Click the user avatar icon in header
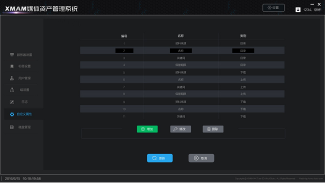This screenshot has height=183, width=325. pos(298,9)
